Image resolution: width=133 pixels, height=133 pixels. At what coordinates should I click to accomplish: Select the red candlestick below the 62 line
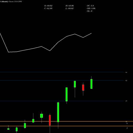(x=83, y=88)
